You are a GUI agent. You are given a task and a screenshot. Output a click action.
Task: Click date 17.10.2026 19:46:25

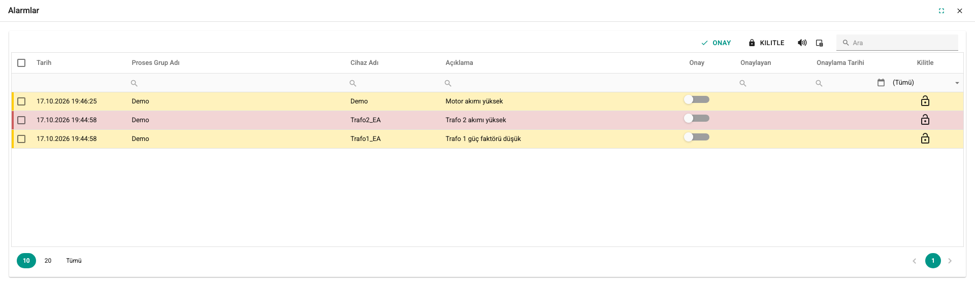tap(67, 101)
